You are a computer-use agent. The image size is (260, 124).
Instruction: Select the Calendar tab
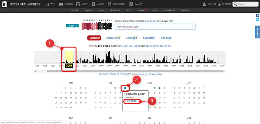[x=94, y=38]
